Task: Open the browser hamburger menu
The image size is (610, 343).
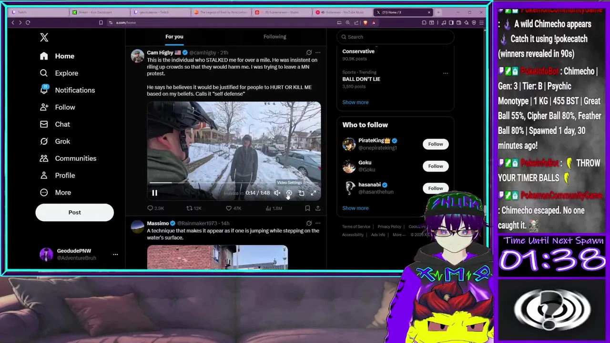Action: pyautogui.click(x=481, y=22)
